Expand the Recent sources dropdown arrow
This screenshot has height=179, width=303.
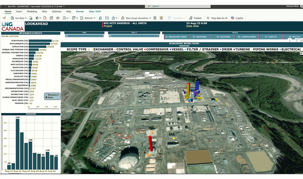tap(67, 18)
